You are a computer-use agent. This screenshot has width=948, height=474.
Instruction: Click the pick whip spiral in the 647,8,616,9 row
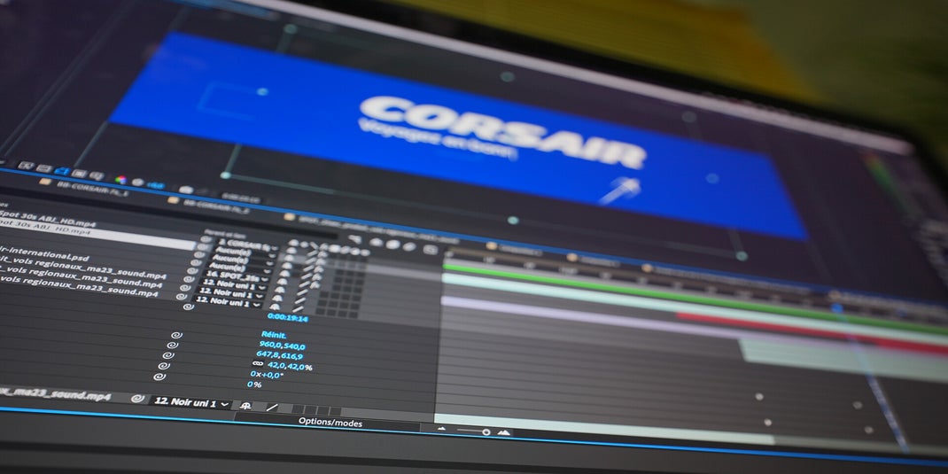tap(167, 355)
